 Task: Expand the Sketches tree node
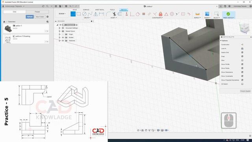pos(59,41)
